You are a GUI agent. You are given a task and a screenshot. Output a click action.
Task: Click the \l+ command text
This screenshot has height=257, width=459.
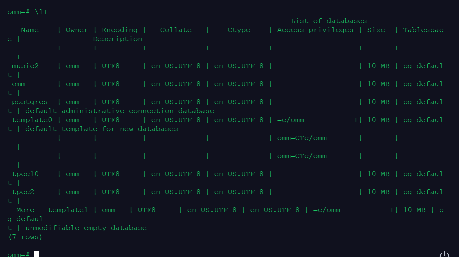click(41, 12)
